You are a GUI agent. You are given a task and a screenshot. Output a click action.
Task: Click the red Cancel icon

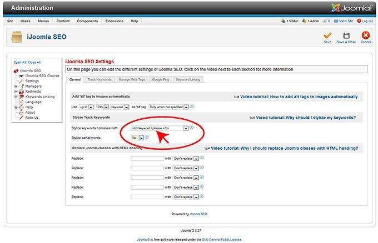coord(365,36)
